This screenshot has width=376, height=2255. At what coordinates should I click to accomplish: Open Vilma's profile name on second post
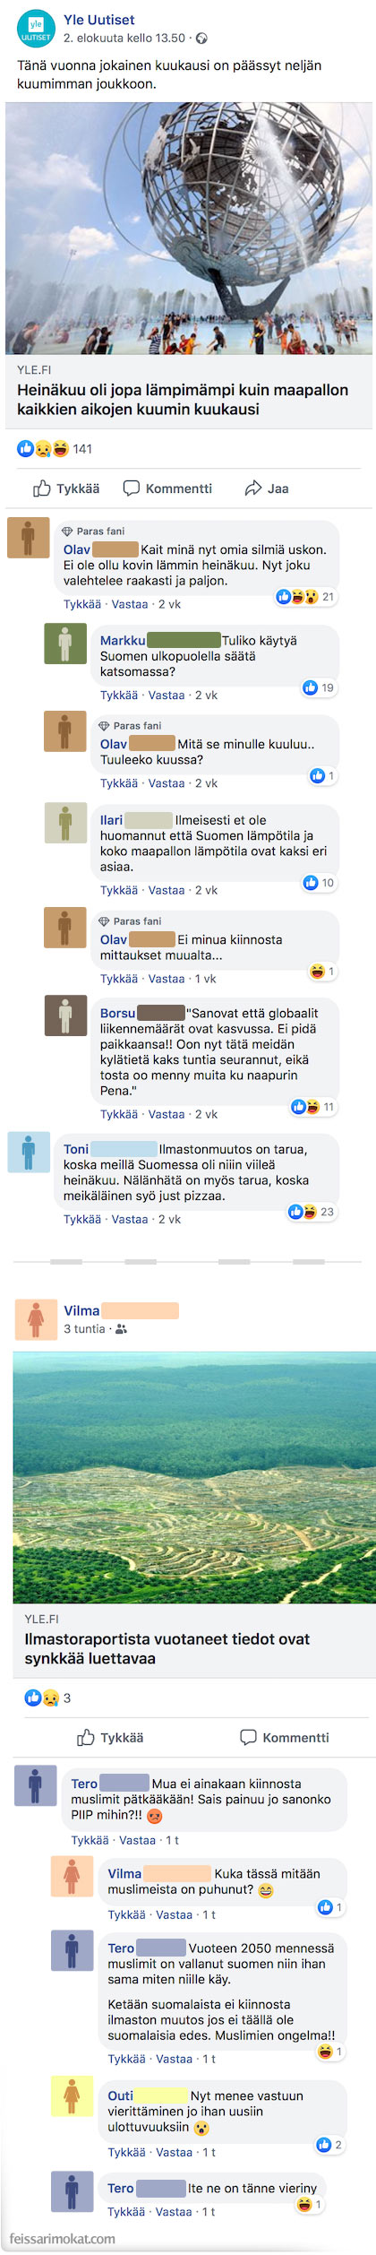81,1310
